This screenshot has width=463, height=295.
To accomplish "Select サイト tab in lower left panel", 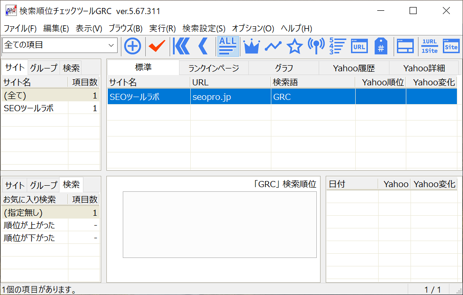I will point(15,185).
